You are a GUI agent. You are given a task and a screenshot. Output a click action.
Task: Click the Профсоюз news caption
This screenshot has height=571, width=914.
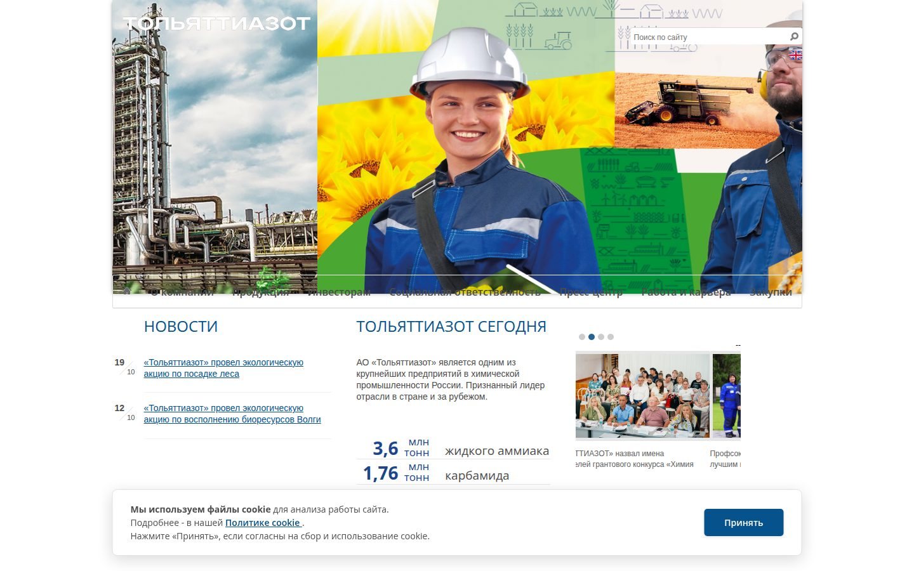[x=725, y=459]
